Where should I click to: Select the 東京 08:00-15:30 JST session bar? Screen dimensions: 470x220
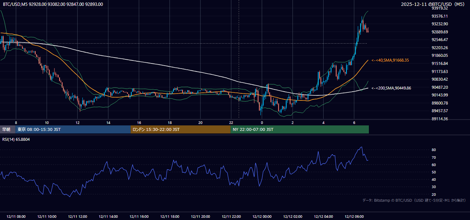[73, 129]
